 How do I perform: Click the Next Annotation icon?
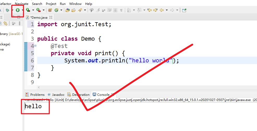129,10
